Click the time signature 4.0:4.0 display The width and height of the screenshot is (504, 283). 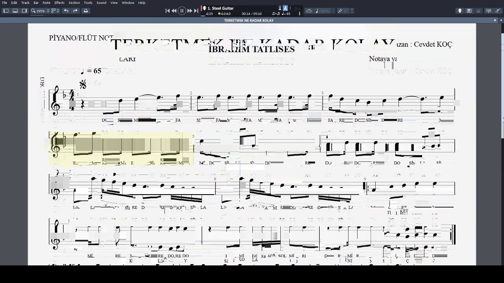pos(225,14)
